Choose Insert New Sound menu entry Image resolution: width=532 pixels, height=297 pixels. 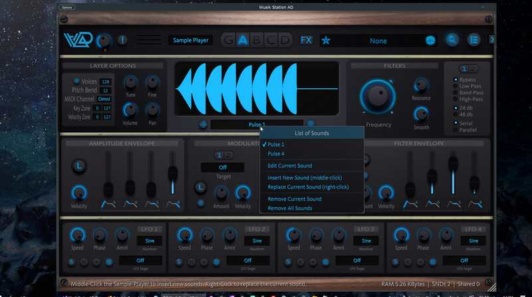tap(312, 177)
